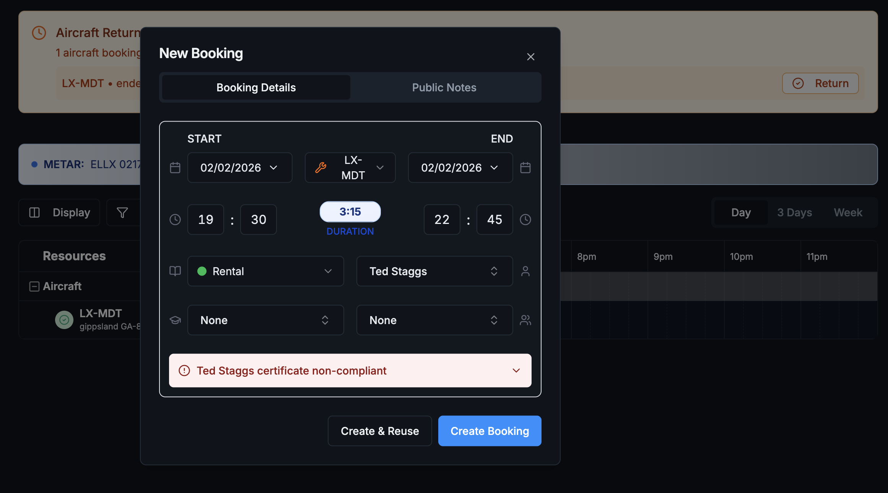Click the single person pilot icon
The width and height of the screenshot is (888, 493).
click(525, 271)
